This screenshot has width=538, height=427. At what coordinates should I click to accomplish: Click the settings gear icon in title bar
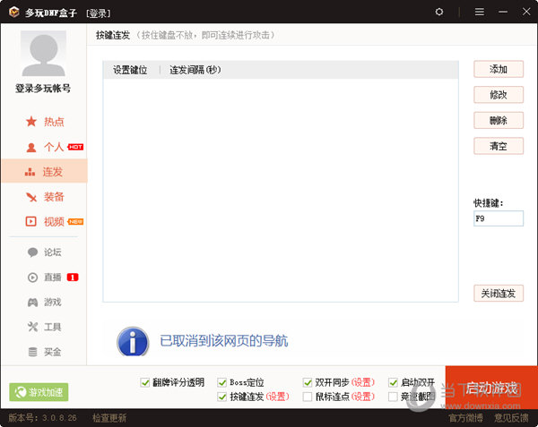pos(439,12)
